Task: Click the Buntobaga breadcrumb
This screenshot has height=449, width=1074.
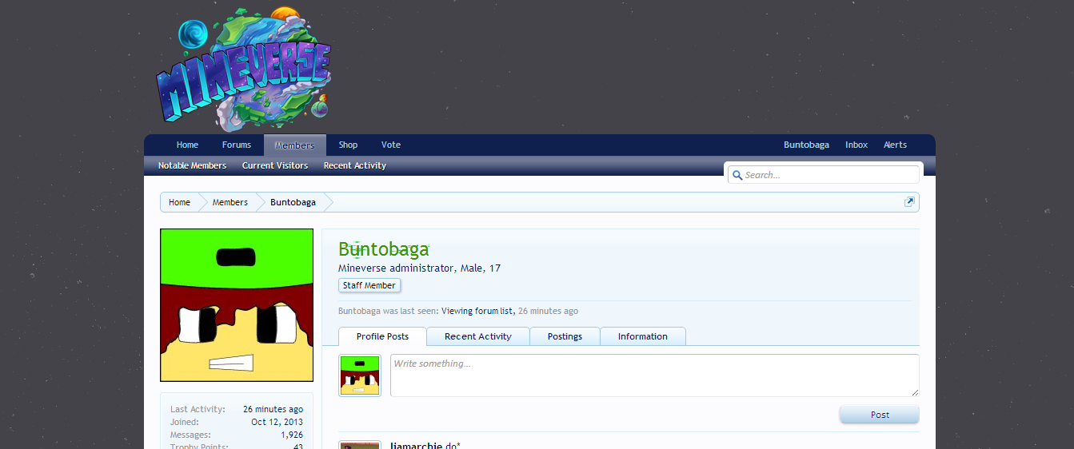Action: [x=293, y=202]
